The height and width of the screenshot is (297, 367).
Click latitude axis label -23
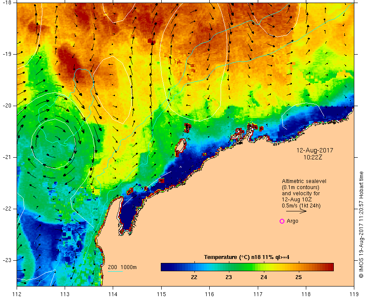pyautogui.click(x=7, y=260)
